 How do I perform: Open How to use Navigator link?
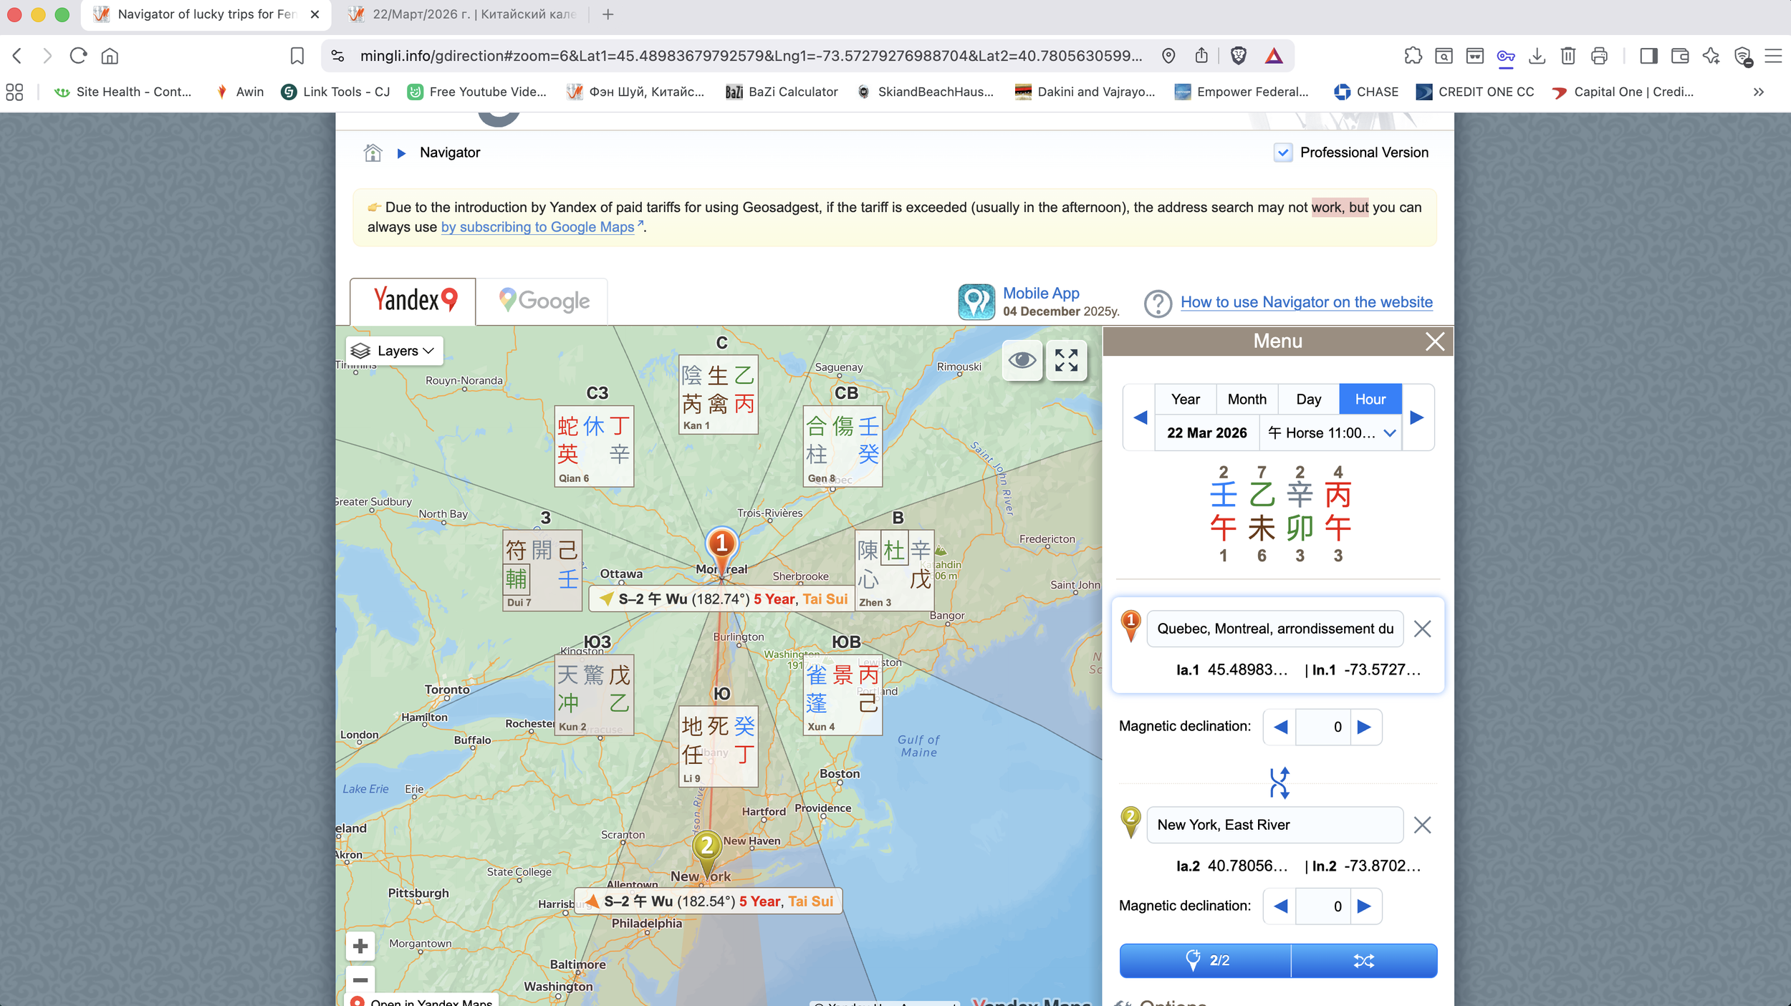click(x=1306, y=302)
